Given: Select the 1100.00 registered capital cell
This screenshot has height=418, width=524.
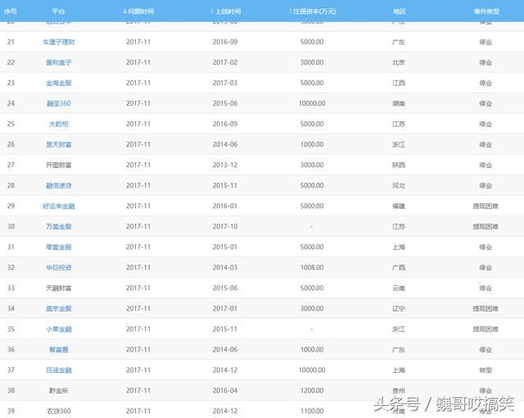Looking at the screenshot, I should click(x=312, y=411).
